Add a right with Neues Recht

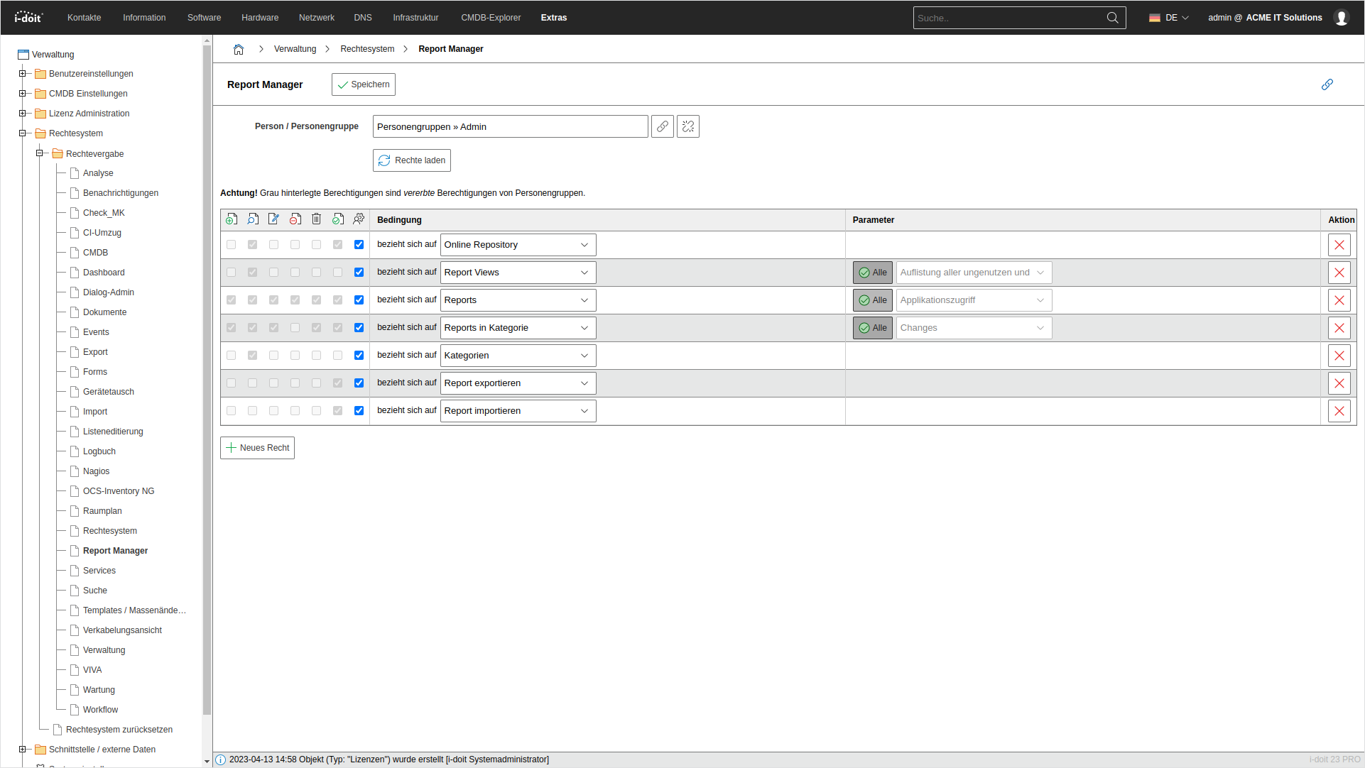[257, 448]
